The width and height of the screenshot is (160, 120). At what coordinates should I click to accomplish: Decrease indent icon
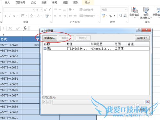point(70,16)
